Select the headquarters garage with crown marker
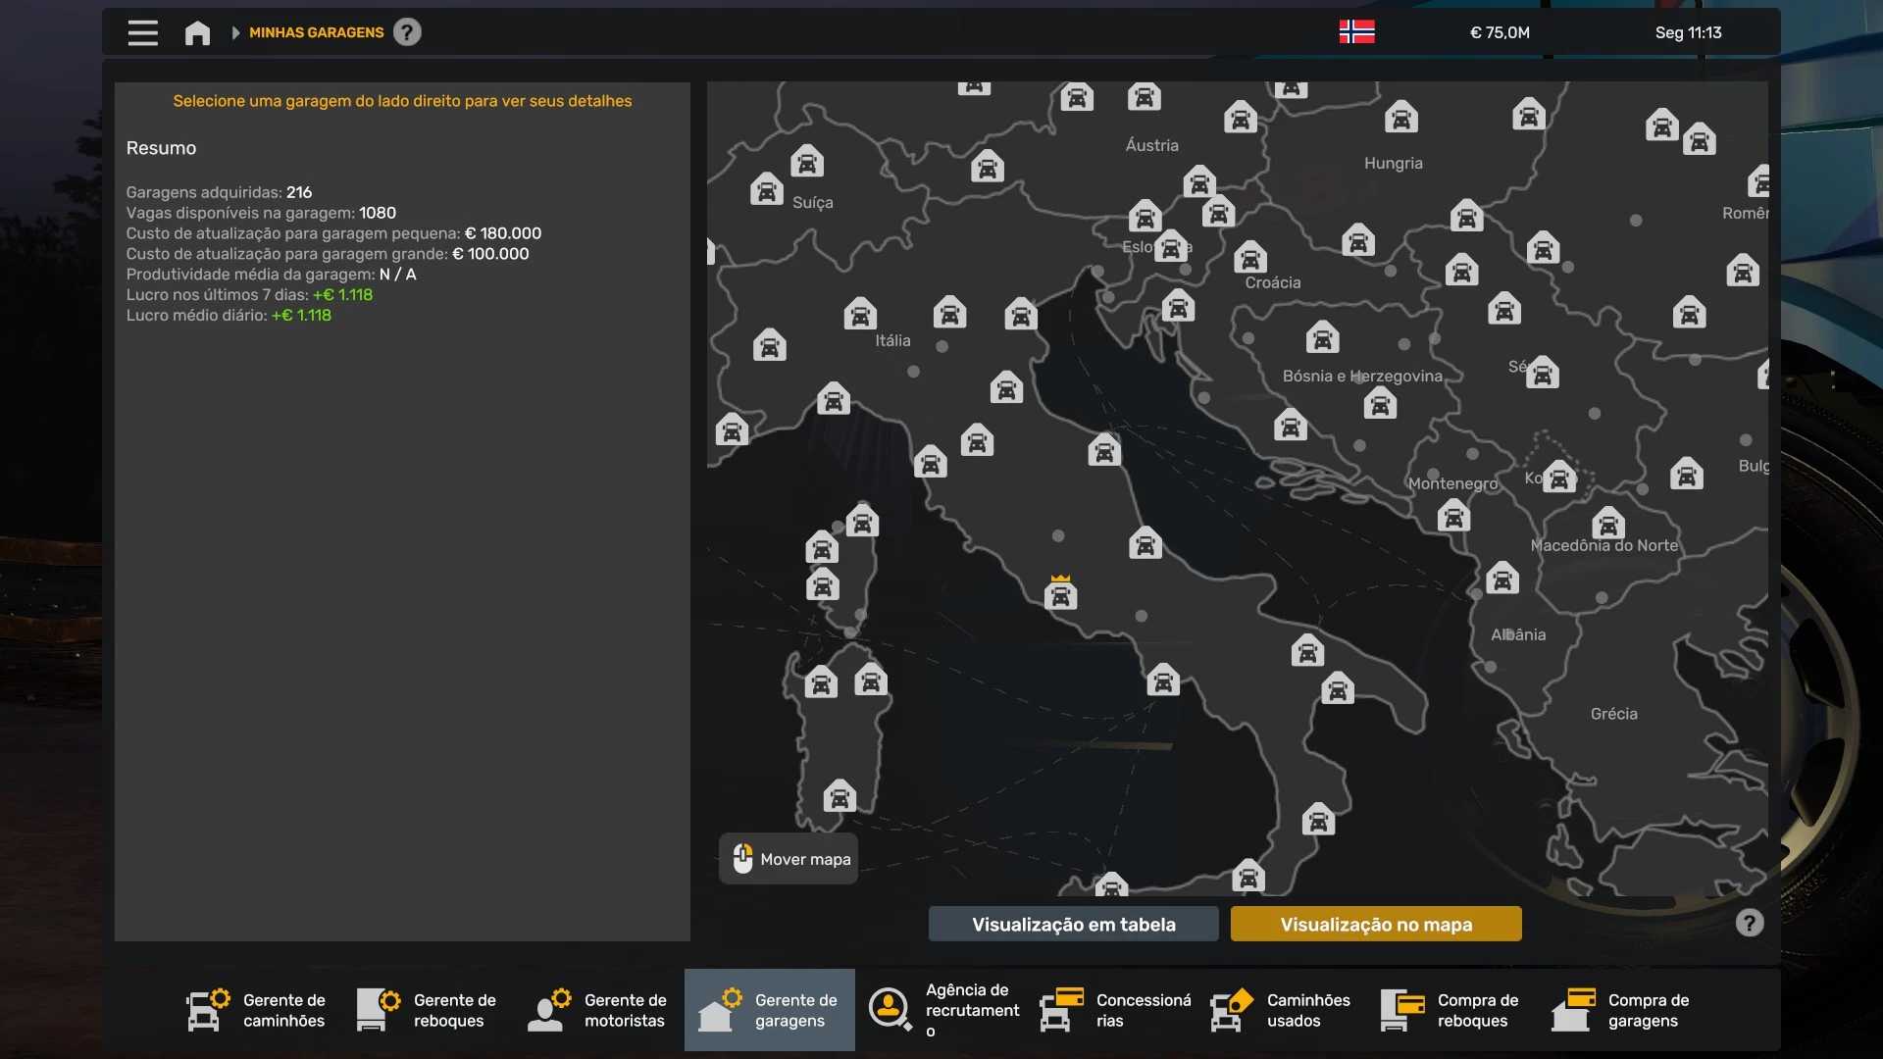 click(1060, 594)
